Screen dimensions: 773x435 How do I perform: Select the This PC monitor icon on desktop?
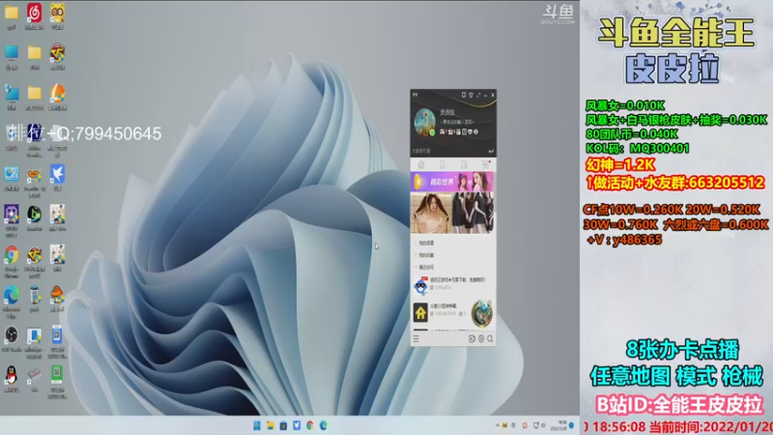point(12,53)
